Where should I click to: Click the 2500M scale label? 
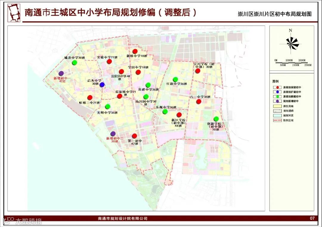(x=308, y=65)
